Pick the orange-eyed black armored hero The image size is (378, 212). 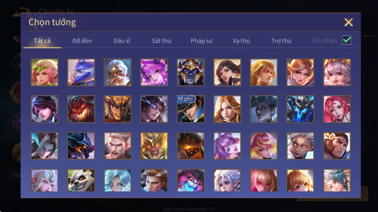pyautogui.click(x=191, y=146)
